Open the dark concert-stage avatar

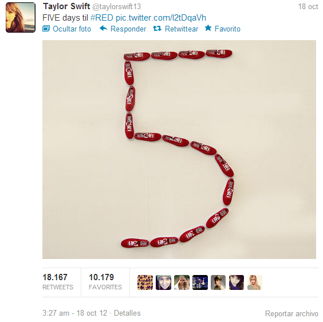click(x=200, y=282)
